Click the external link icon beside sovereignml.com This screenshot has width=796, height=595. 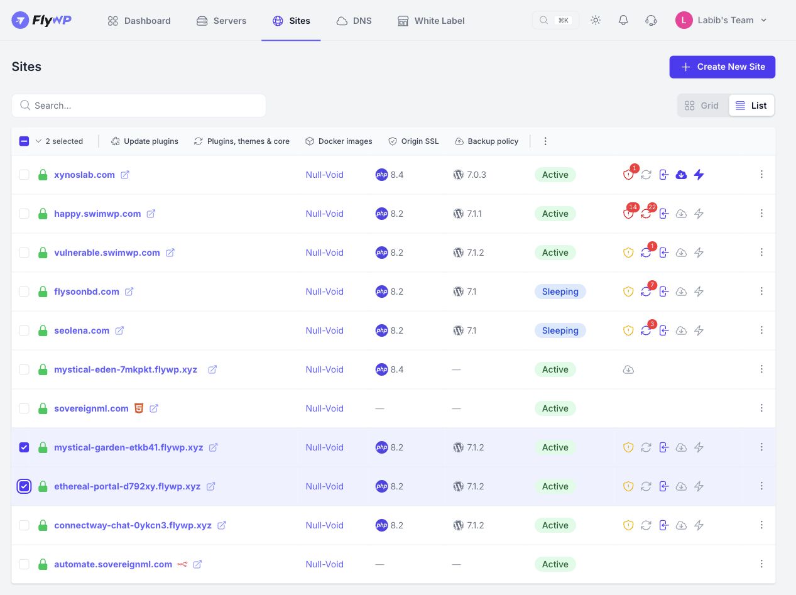154,408
